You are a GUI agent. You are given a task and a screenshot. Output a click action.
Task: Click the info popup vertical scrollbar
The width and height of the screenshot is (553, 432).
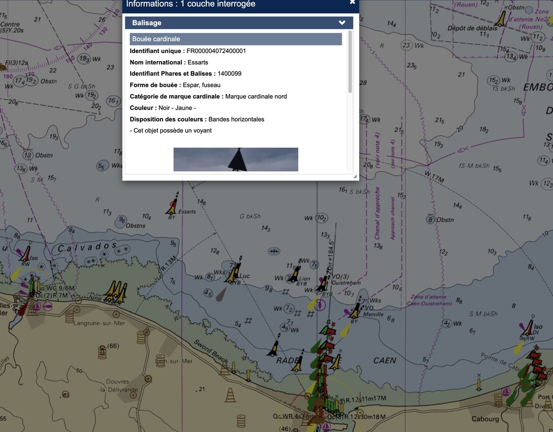click(350, 62)
